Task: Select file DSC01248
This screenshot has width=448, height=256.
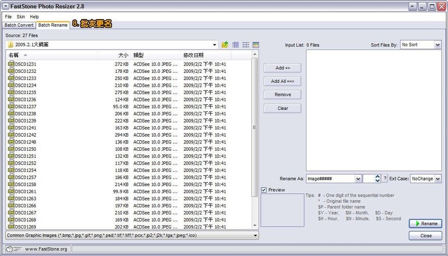Action: tap(25, 142)
